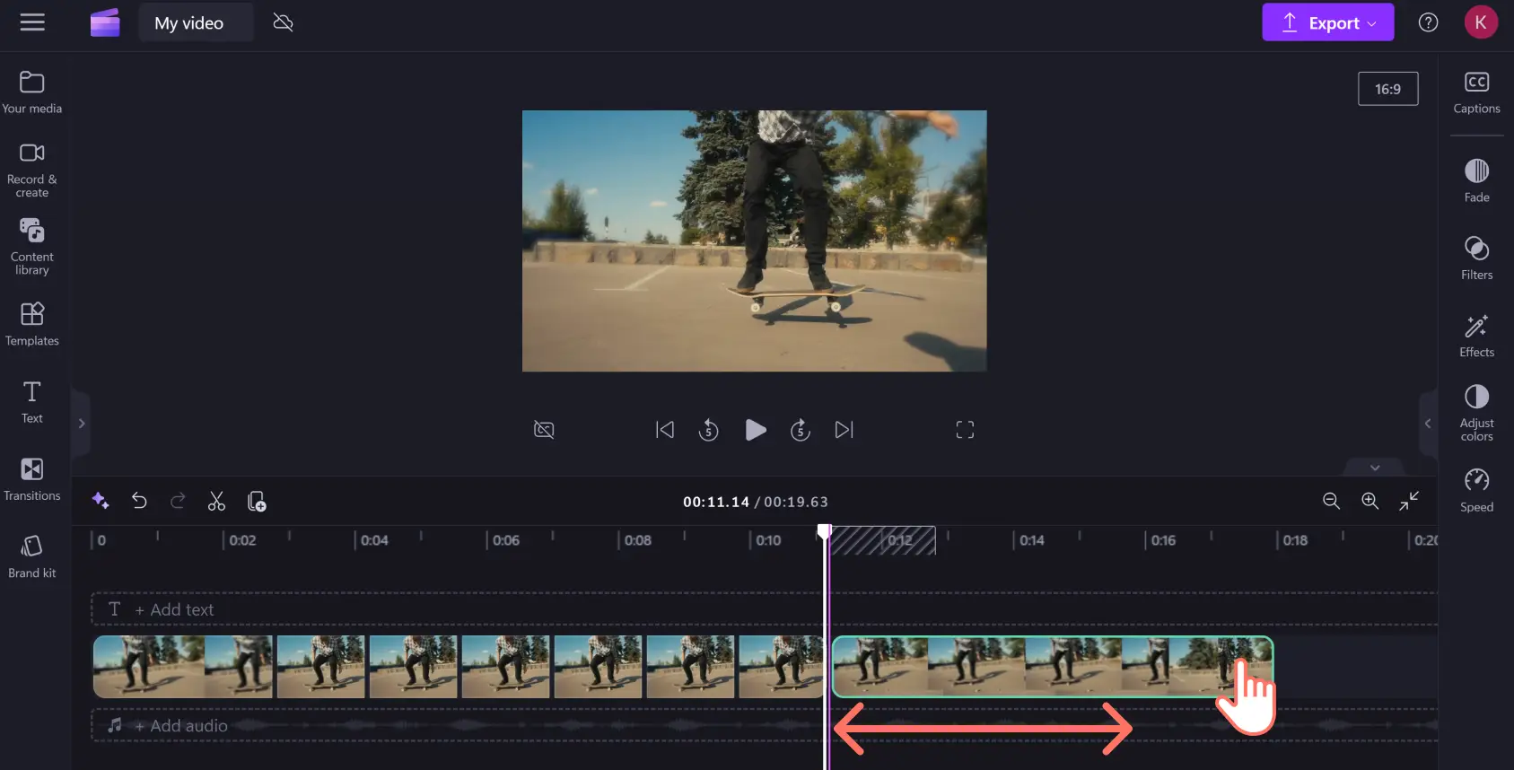The height and width of the screenshot is (770, 1514).
Task: Open Brand kit panel
Action: (x=32, y=556)
